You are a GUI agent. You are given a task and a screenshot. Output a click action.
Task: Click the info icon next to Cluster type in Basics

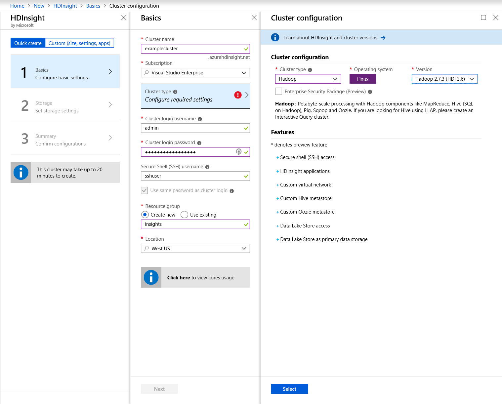pos(175,92)
